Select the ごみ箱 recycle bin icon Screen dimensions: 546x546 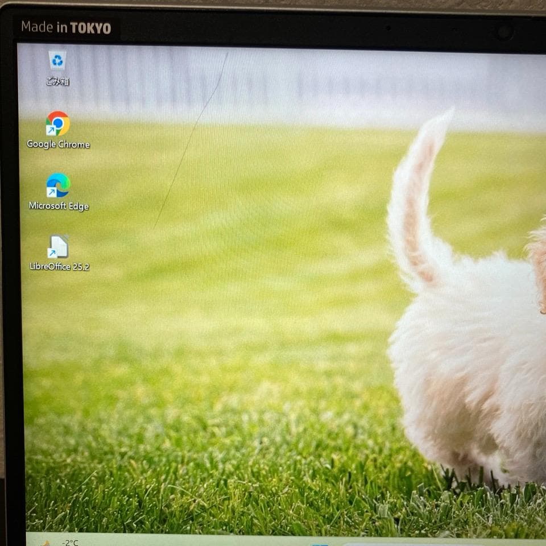tap(57, 60)
